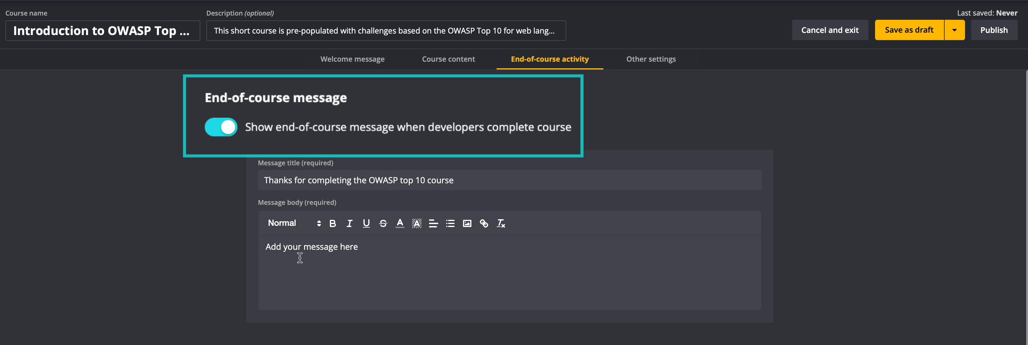The width and height of the screenshot is (1028, 345).
Task: Click into the message body text area
Action: tap(510, 273)
